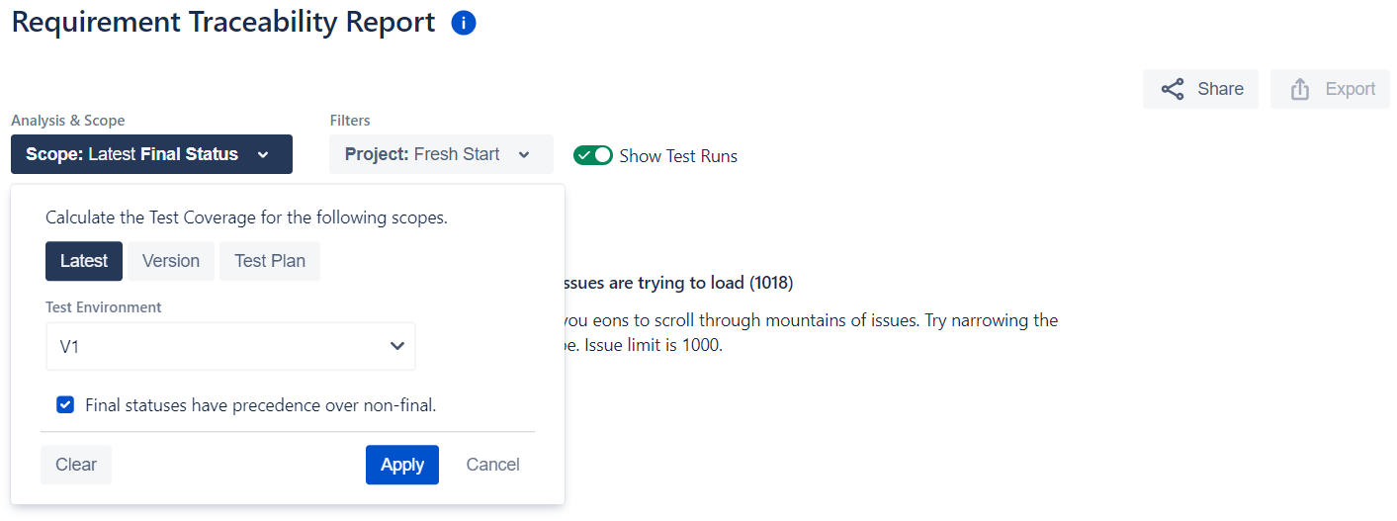Click the Share network icon

(x=1173, y=89)
